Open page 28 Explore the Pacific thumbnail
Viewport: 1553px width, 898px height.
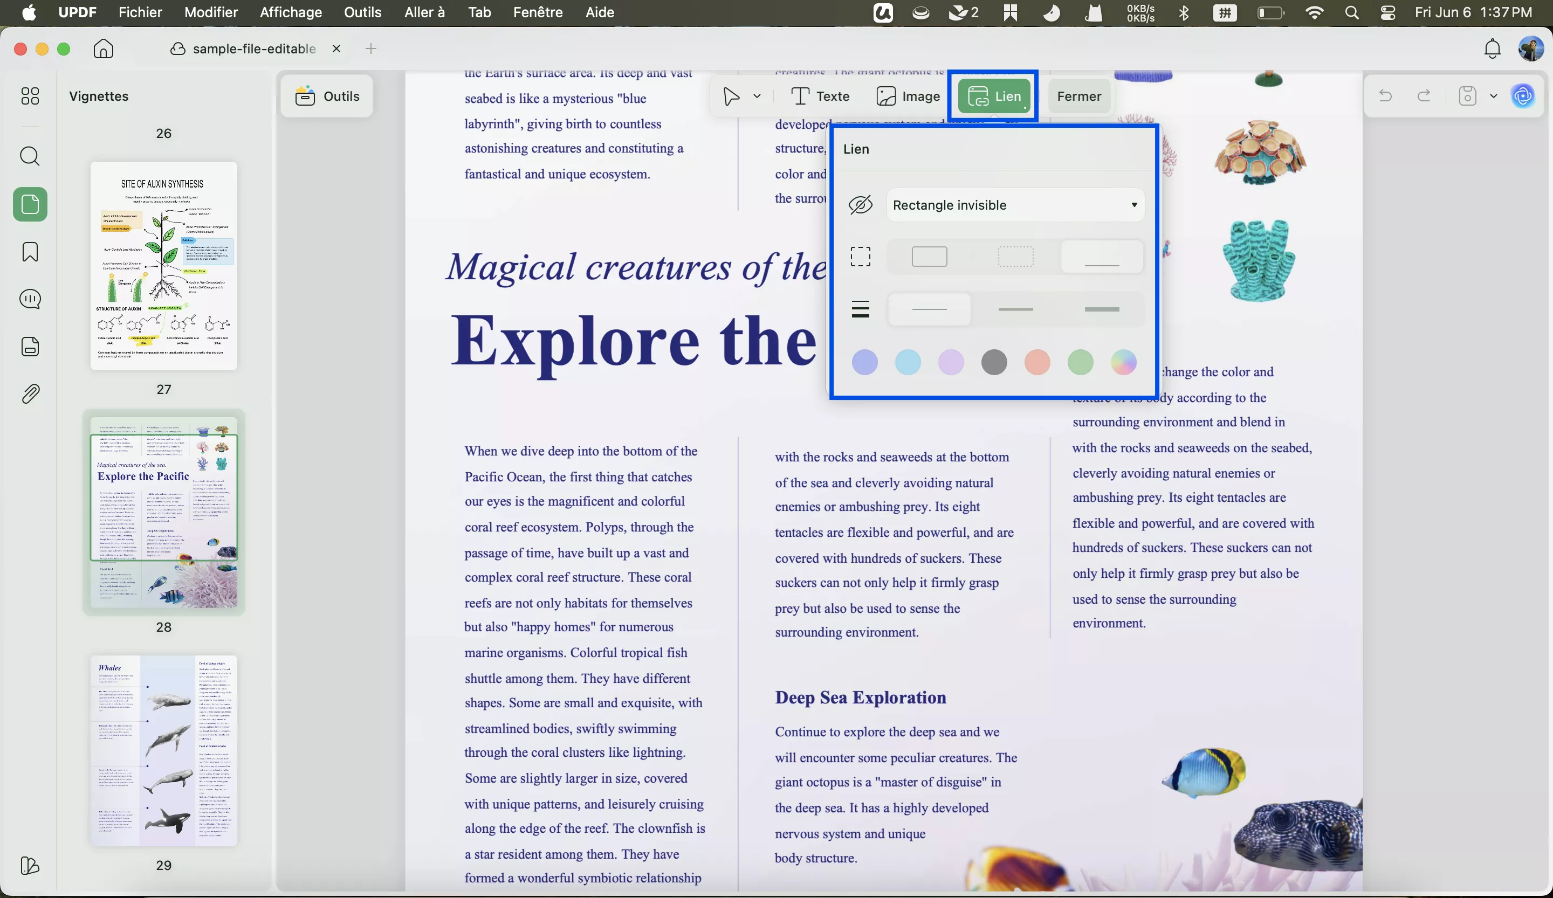point(163,512)
